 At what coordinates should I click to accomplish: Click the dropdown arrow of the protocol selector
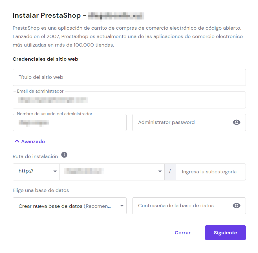[x=55, y=172]
